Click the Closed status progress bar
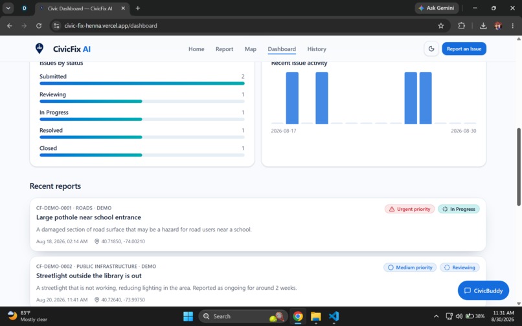 (x=142, y=155)
